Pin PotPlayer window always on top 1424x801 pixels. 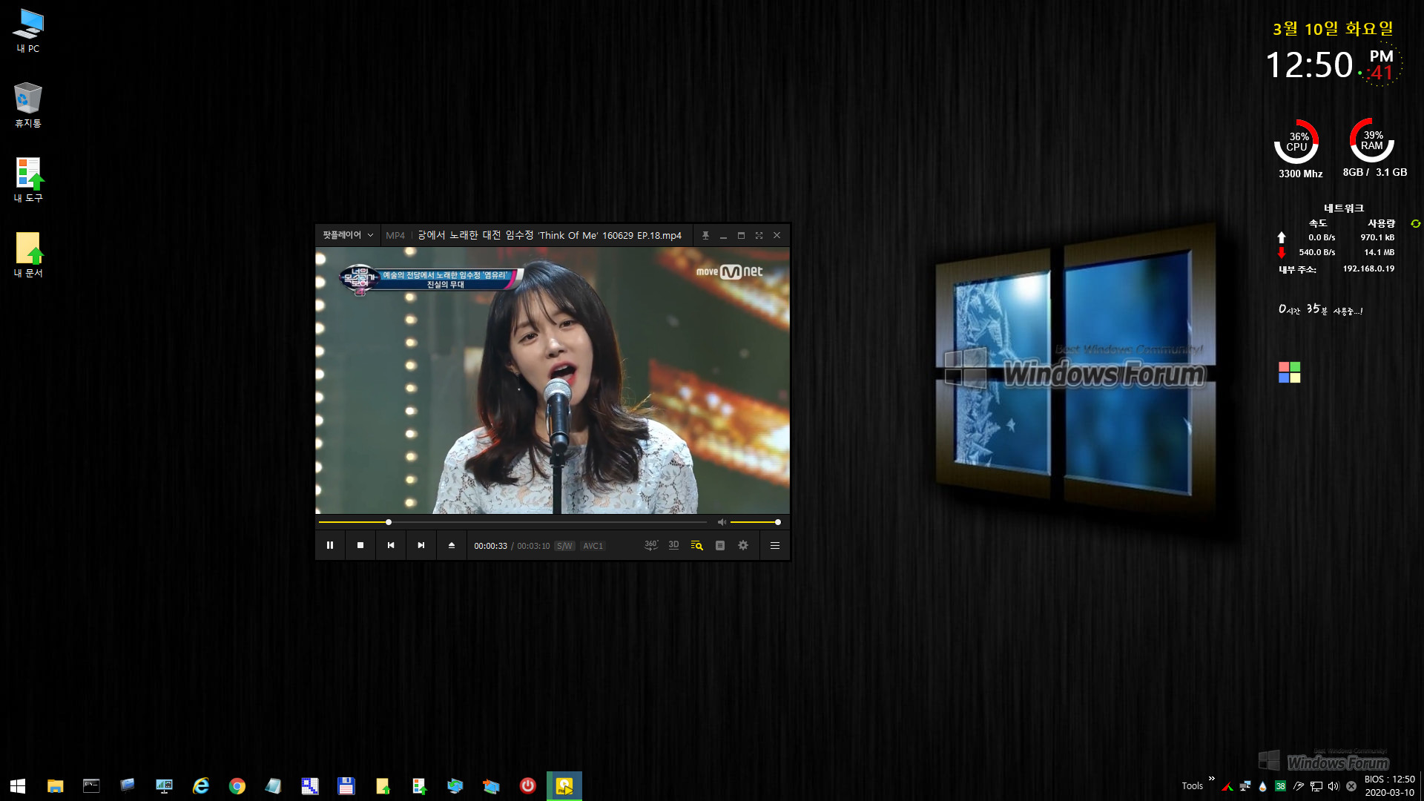pos(705,235)
